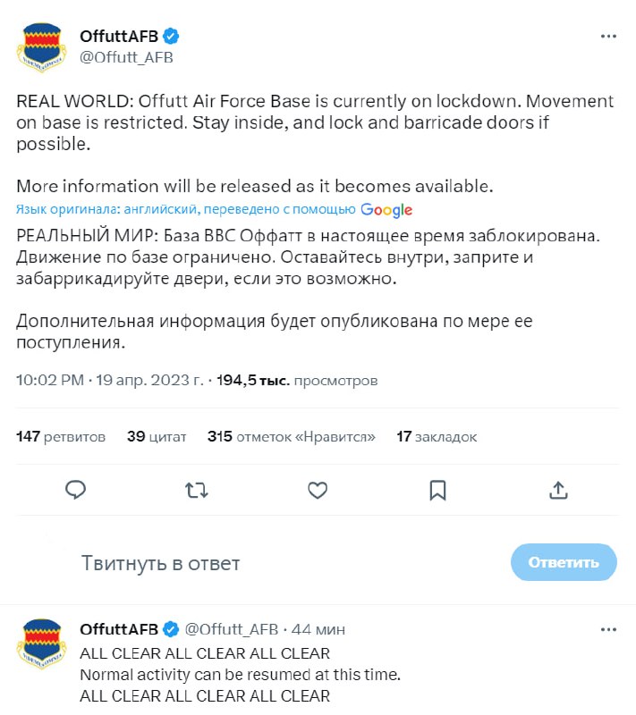Click the reply speech bubble icon
This screenshot has height=715, width=636.
(x=76, y=490)
